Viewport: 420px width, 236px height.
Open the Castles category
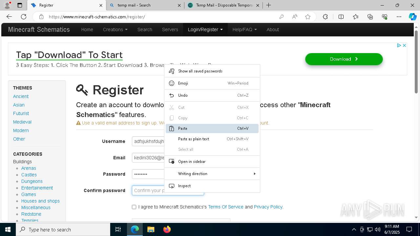(x=29, y=175)
